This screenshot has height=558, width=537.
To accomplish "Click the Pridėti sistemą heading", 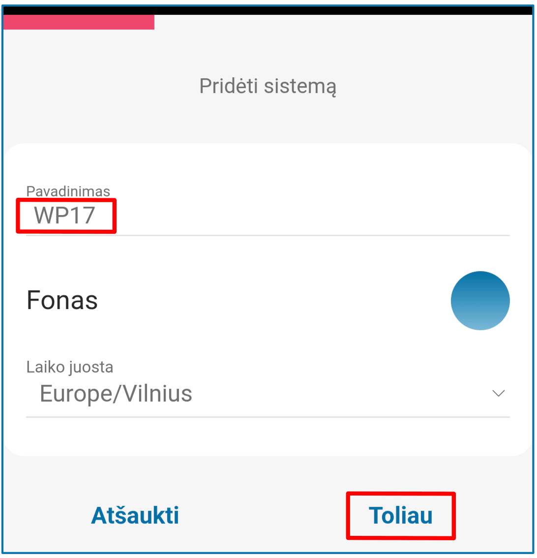I will coord(268,86).
